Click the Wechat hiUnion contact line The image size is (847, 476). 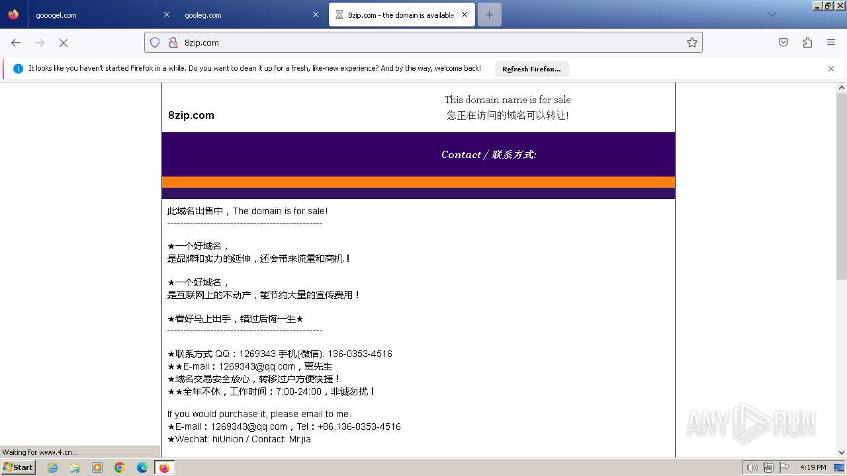click(x=239, y=439)
